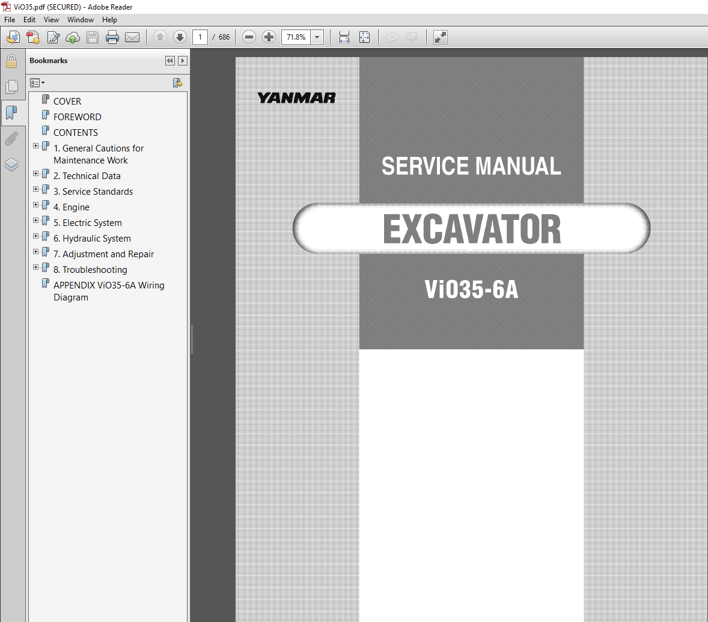Jump to FOREWORD bookmark
708x622 pixels.
pos(77,117)
